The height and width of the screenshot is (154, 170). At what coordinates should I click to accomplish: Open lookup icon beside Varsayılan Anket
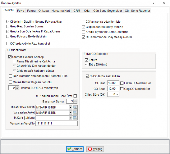[x=75, y=113]
